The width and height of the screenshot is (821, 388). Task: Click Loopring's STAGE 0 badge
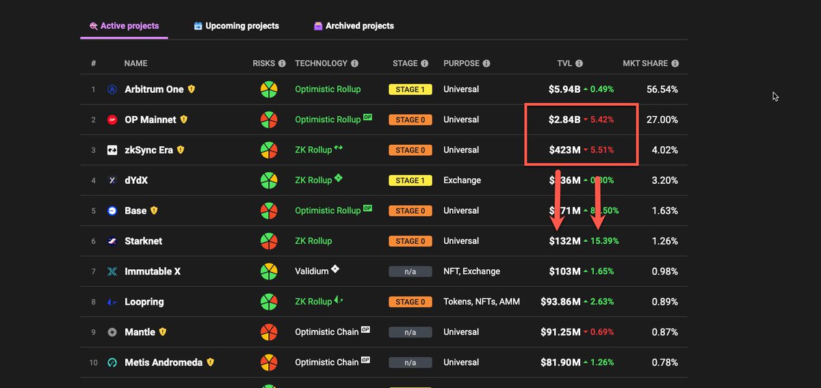[410, 302]
